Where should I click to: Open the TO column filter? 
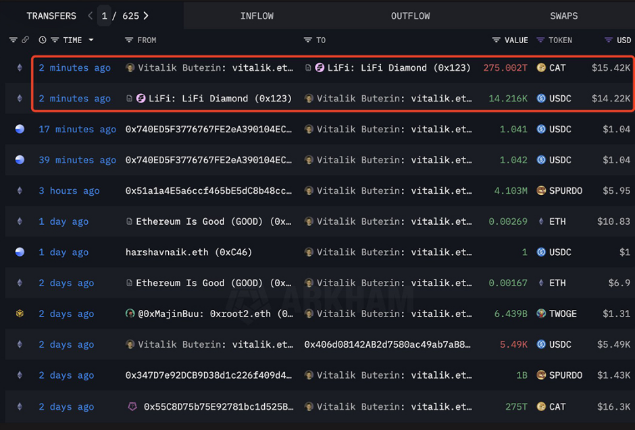point(307,41)
